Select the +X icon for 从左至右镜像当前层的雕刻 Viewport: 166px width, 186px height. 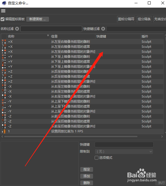coord(4,42)
